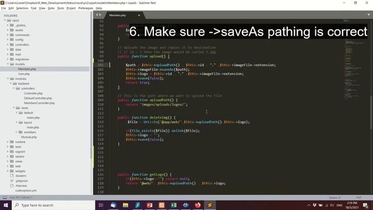The height and width of the screenshot is (210, 373).
Task: Open Module.php in the sidebar
Action: [29, 137]
